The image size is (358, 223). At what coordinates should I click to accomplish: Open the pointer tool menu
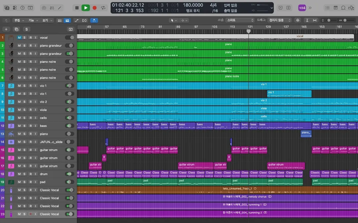point(174,20)
